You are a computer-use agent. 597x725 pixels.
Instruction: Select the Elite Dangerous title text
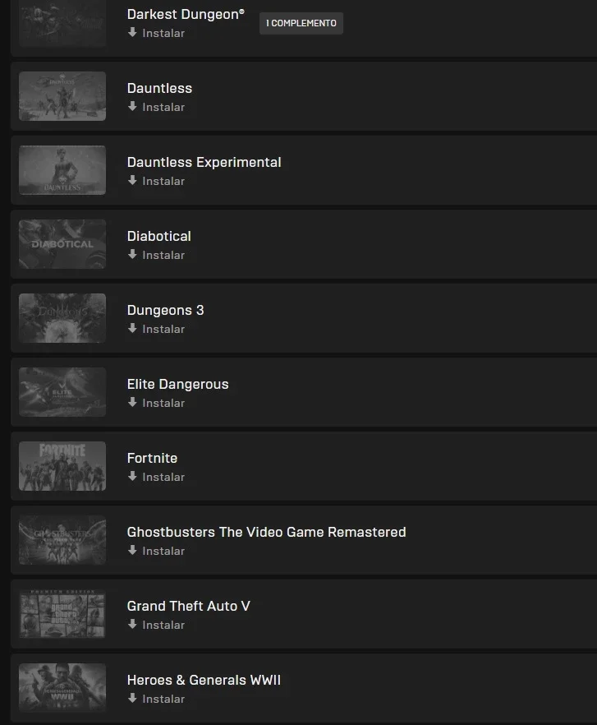point(178,384)
